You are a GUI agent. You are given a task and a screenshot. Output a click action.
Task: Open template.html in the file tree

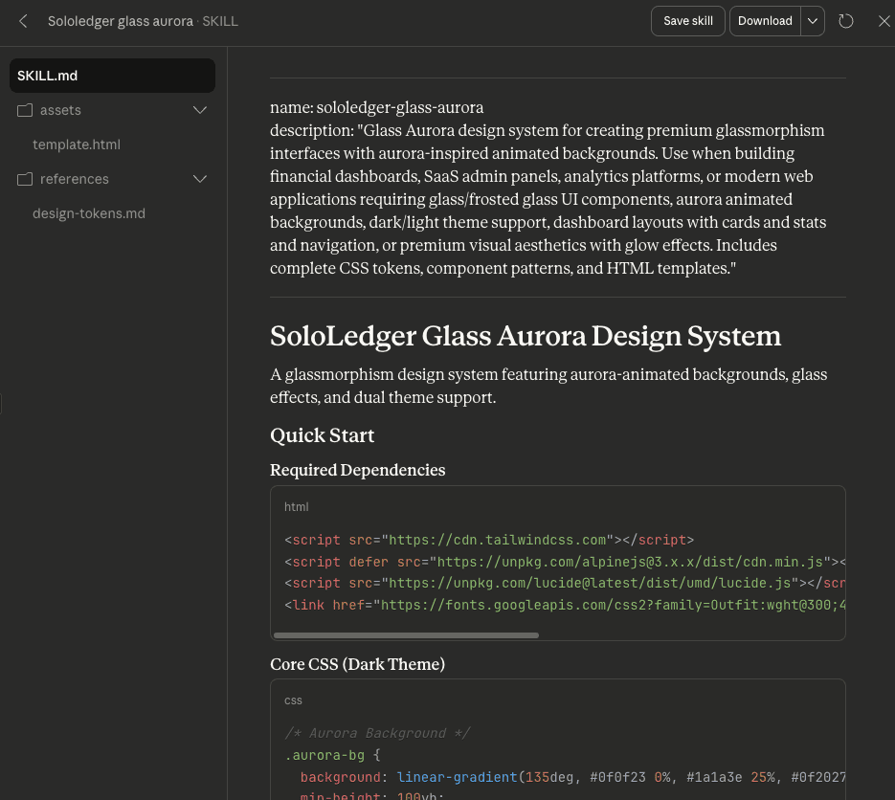pos(77,144)
